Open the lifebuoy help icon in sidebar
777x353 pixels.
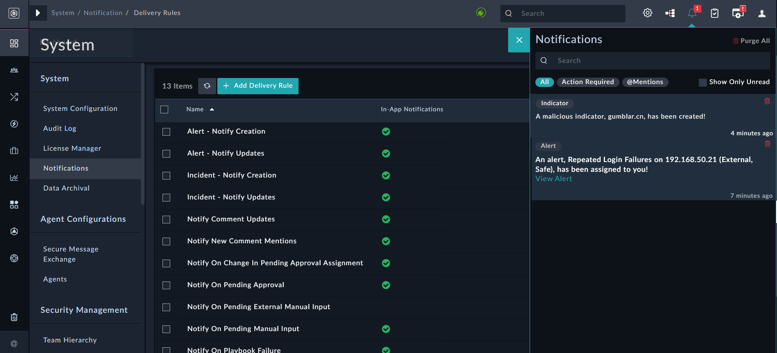point(14,258)
